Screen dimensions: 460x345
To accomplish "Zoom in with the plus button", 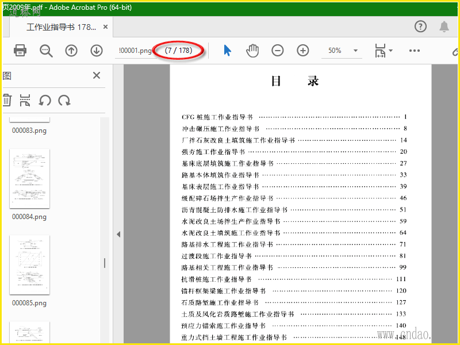I will pyautogui.click(x=303, y=51).
